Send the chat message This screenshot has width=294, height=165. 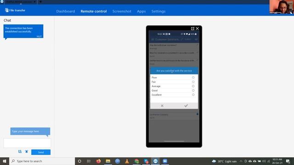tap(41, 152)
